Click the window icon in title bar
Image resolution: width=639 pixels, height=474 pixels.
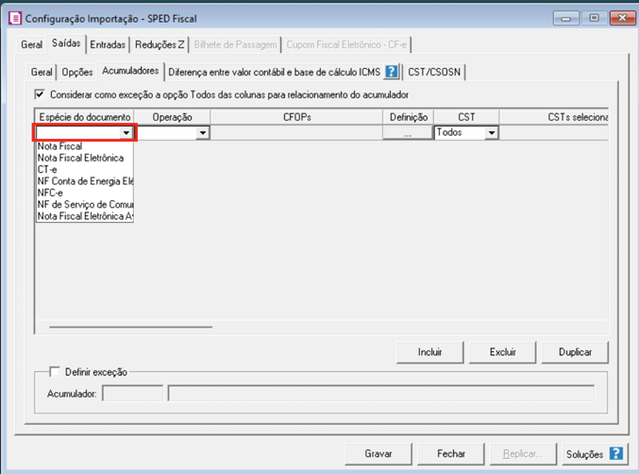[14, 17]
